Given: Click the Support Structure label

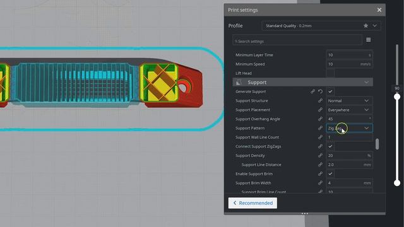Looking at the screenshot, I should pyautogui.click(x=251, y=101).
